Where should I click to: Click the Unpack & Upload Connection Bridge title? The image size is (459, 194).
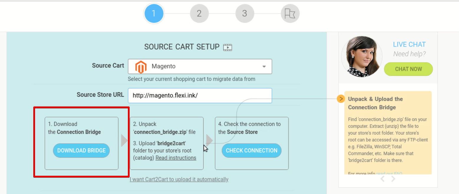point(375,103)
